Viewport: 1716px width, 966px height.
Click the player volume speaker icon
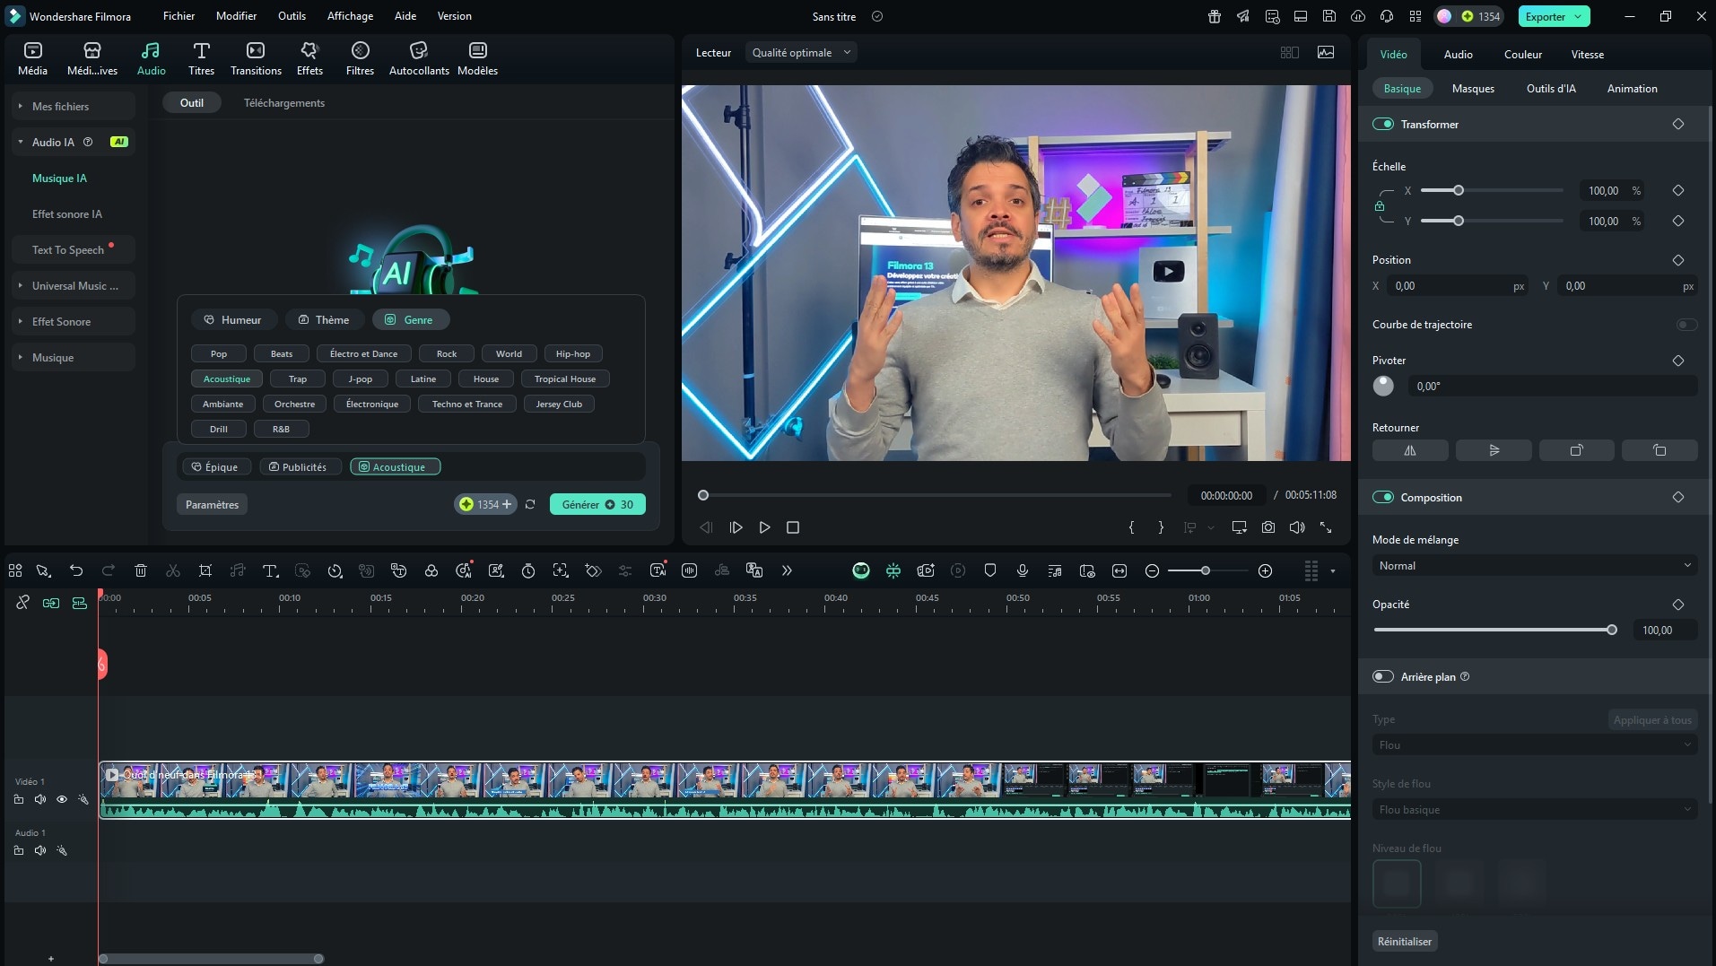[x=1296, y=527]
